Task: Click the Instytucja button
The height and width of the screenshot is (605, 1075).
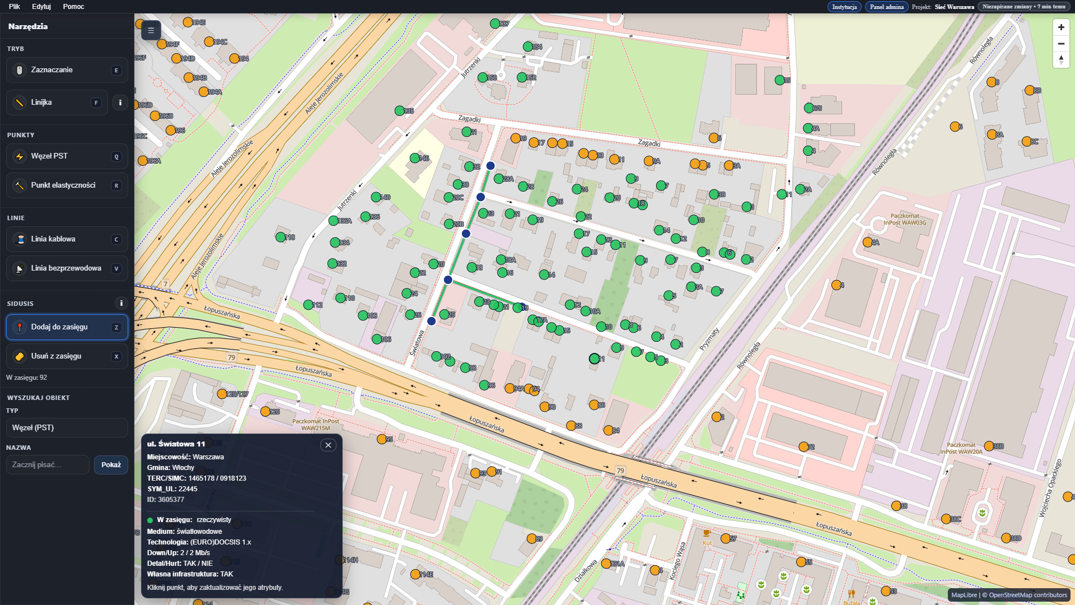Action: pyautogui.click(x=844, y=7)
